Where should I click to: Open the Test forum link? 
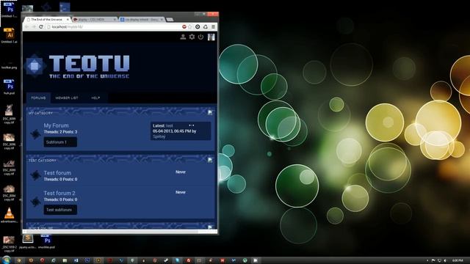pyautogui.click(x=57, y=173)
